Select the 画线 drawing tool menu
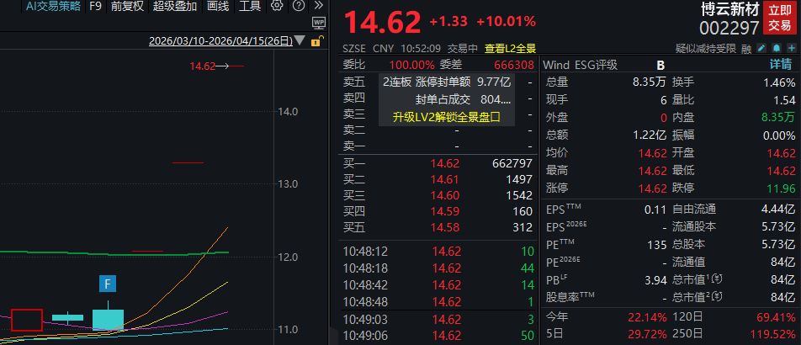Viewport: 801px width, 345px height. click(x=218, y=6)
